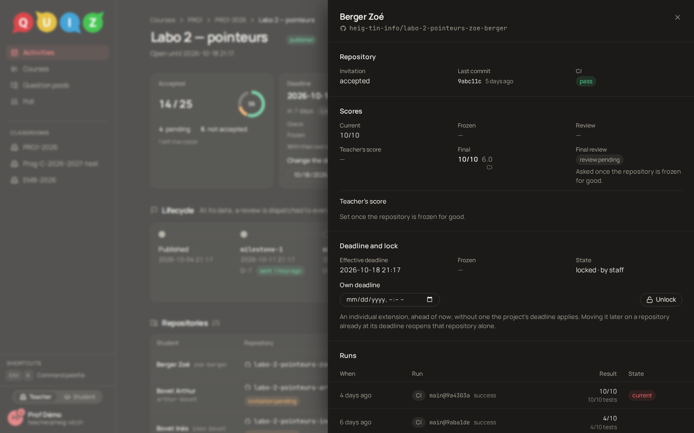
Task: Click the '4 days ago' run timestamp
Action: click(x=356, y=395)
